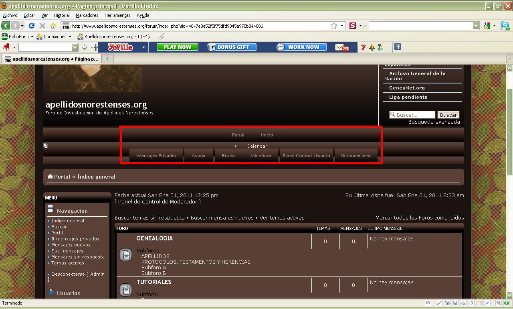Click the pencil icon in the status bar
Image resolution: width=513 pixels, height=309 pixels.
point(439,303)
